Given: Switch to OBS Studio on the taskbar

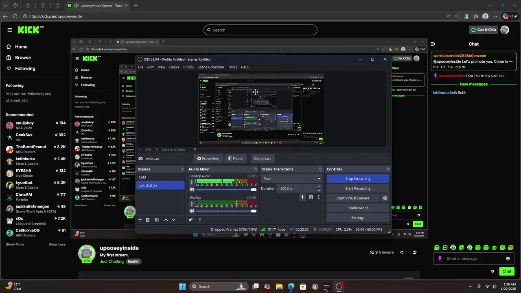Looking at the screenshot, I should point(339,286).
